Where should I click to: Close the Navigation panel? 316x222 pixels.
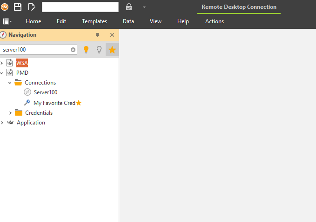[112, 35]
